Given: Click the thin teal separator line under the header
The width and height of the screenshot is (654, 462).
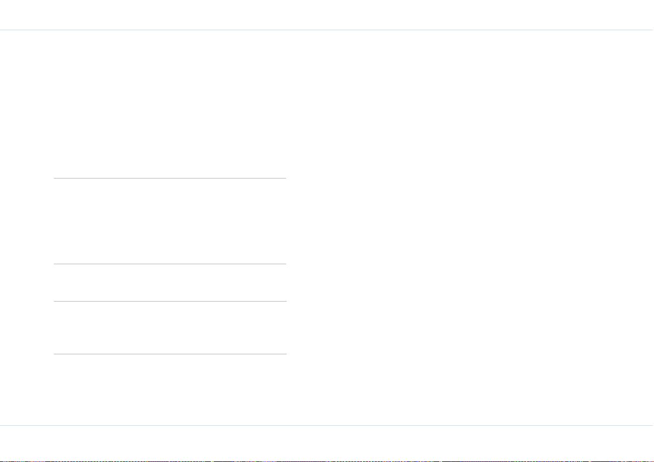Looking at the screenshot, I should tap(327, 30).
